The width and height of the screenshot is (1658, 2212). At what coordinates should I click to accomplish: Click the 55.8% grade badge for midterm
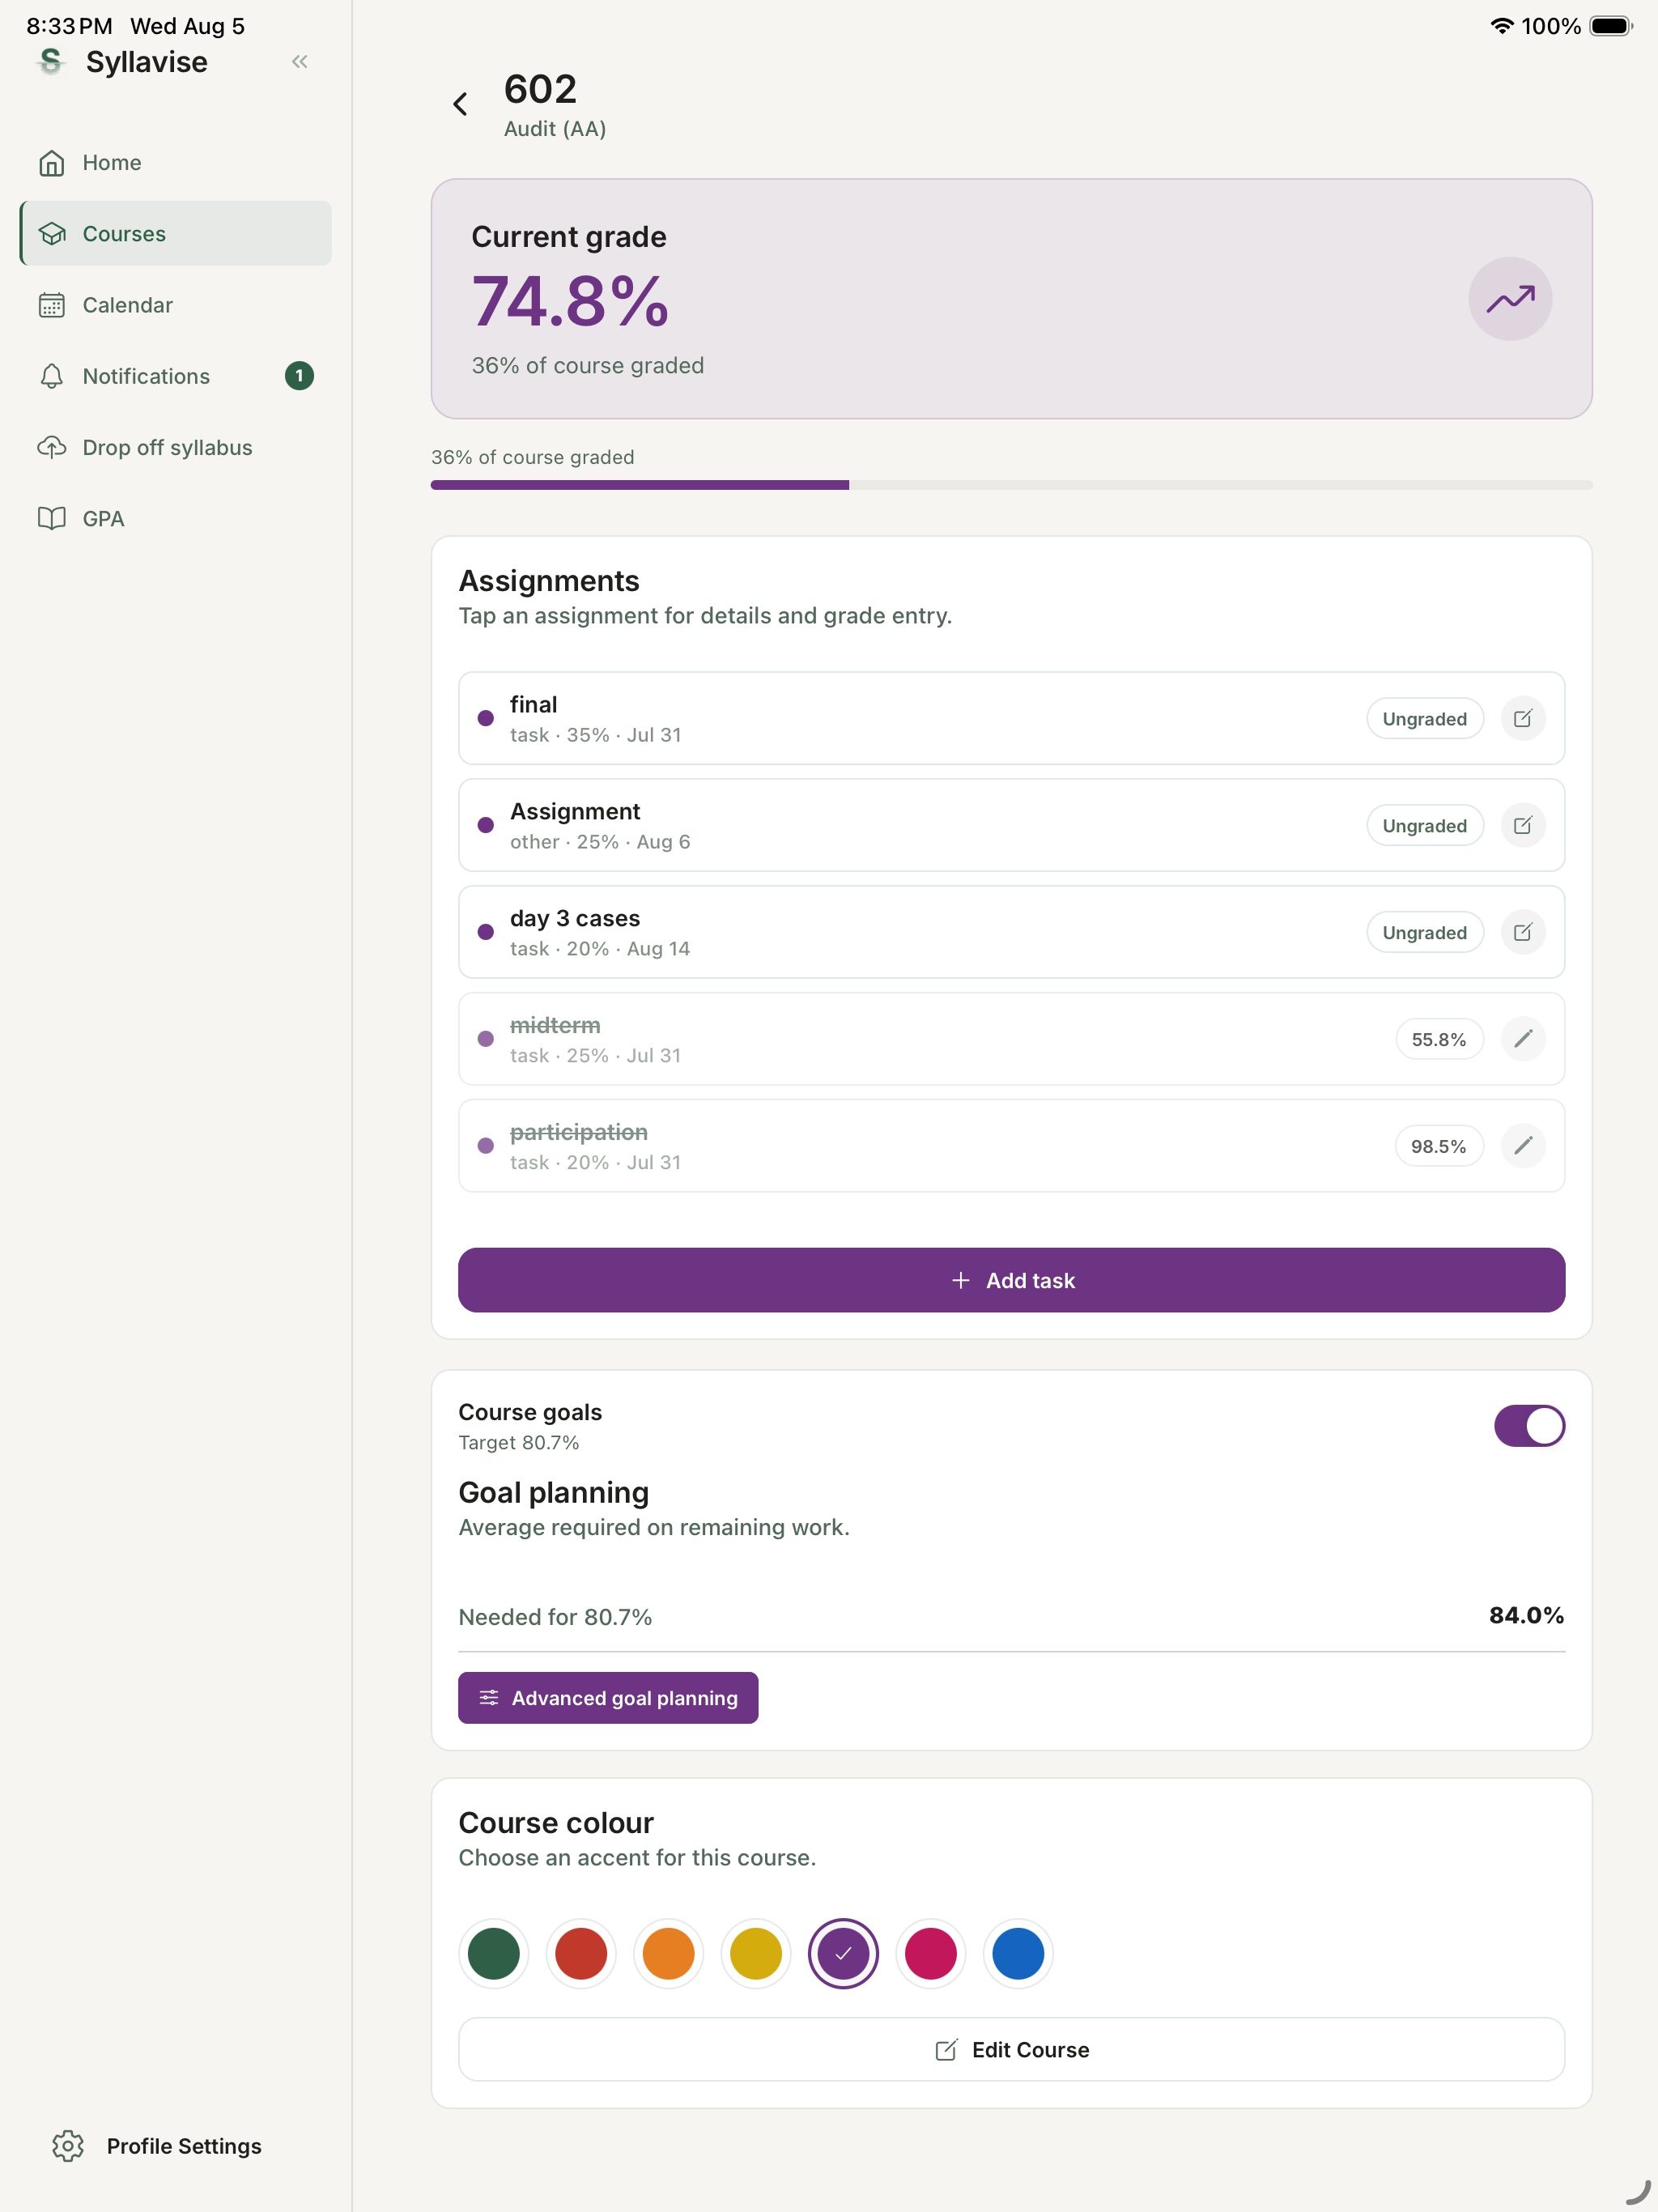(x=1439, y=1040)
